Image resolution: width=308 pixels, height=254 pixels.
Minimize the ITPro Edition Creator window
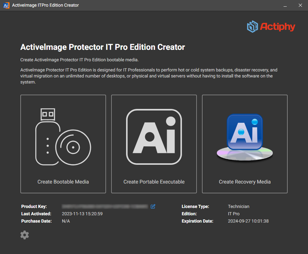pos(285,5)
